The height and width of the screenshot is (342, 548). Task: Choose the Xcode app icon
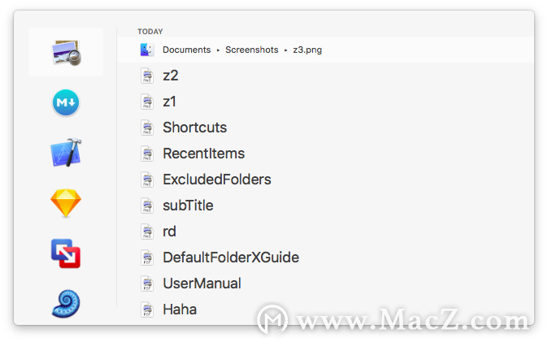click(66, 153)
